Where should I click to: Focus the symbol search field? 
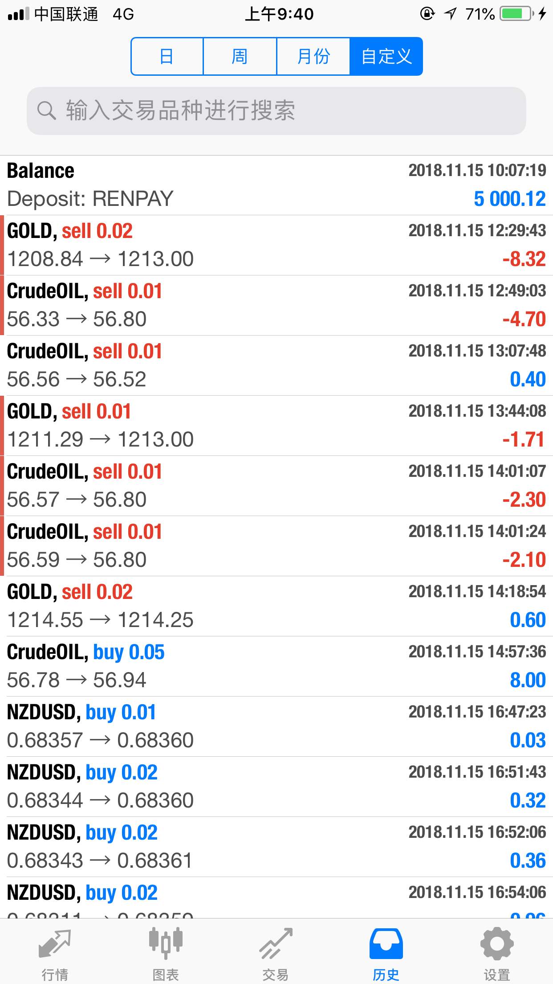pos(276,111)
